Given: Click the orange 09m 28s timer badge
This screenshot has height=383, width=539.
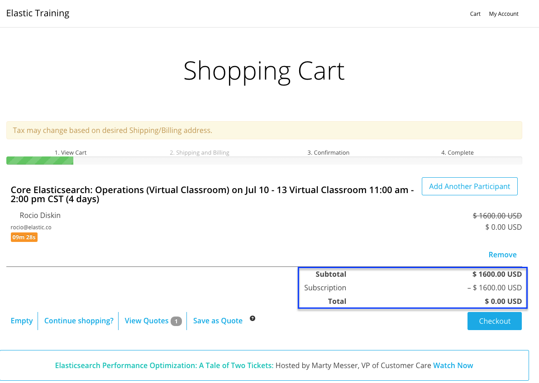Looking at the screenshot, I should 24,237.
